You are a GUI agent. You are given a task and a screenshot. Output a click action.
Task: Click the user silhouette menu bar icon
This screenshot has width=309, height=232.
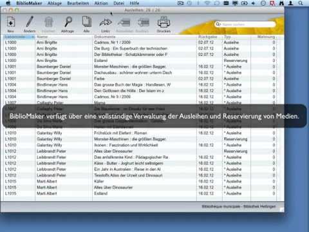[x=291, y=3]
